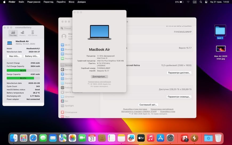Open the Довідка menu

[x=82, y=2]
